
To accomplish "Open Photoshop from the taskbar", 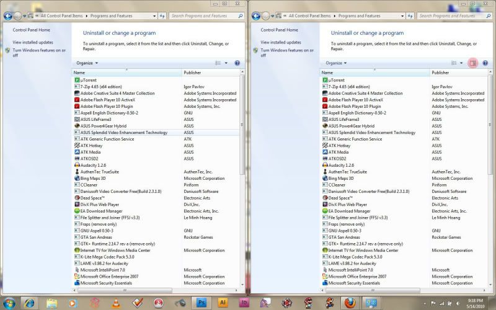I will point(201,303).
